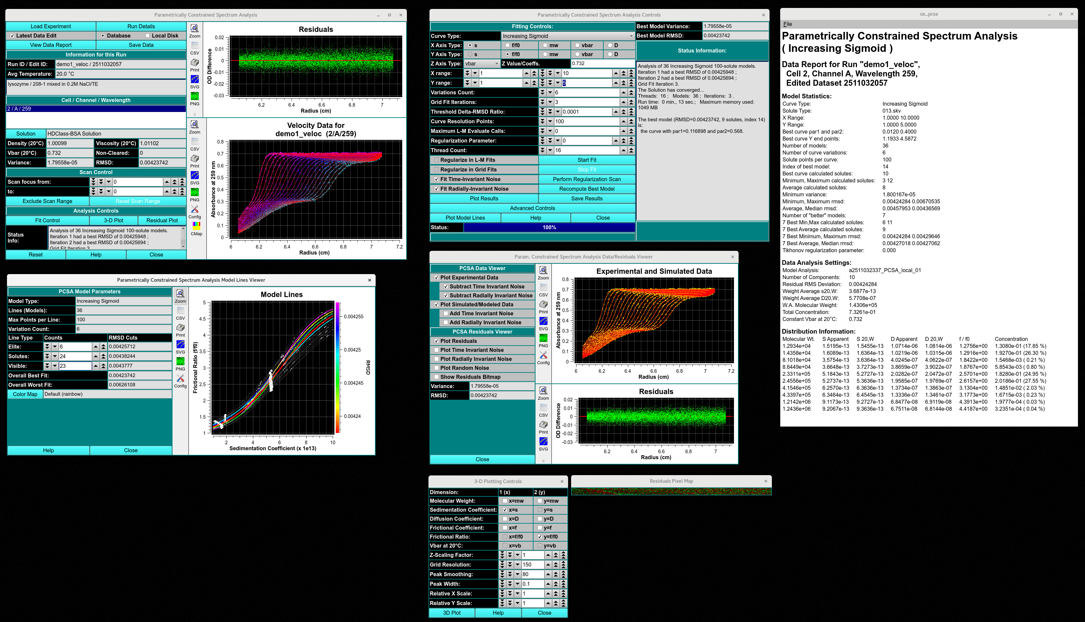Click Zoom icon next to Residuals plot

coord(194,29)
